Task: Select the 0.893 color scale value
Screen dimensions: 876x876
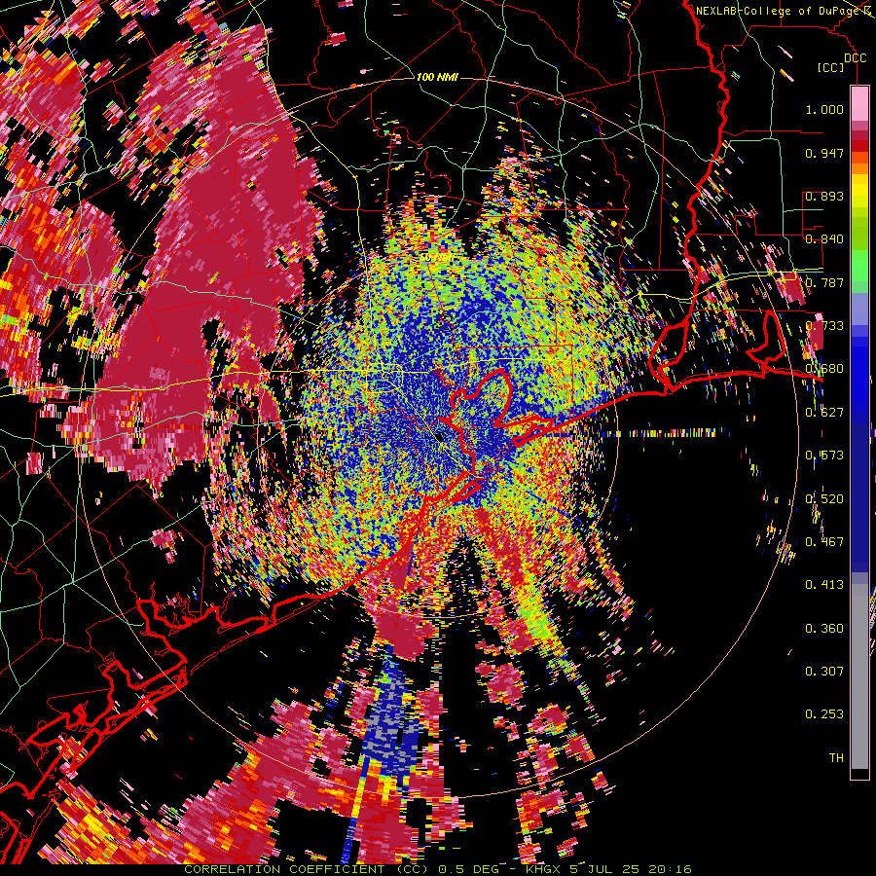Action: click(824, 196)
